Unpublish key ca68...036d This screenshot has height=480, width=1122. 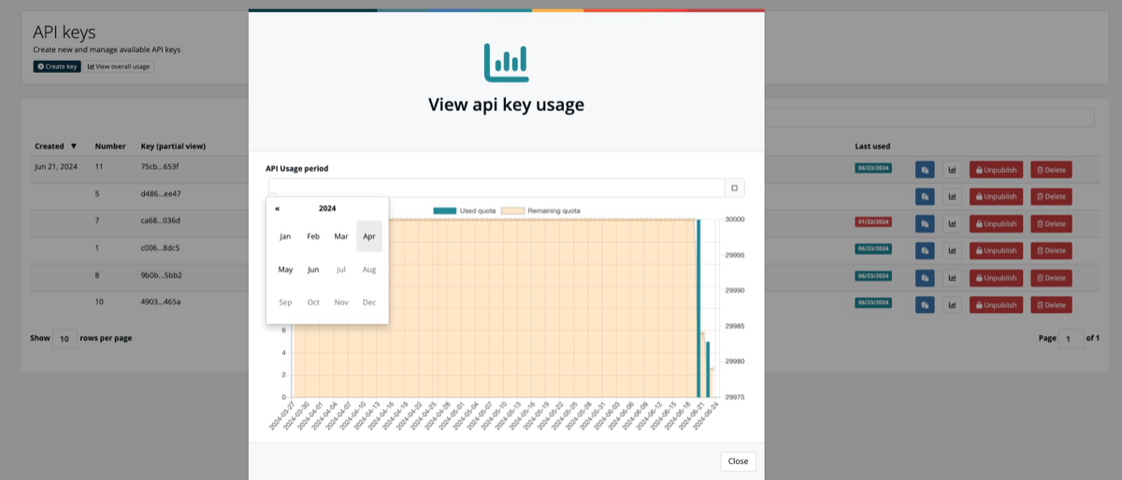coord(996,224)
